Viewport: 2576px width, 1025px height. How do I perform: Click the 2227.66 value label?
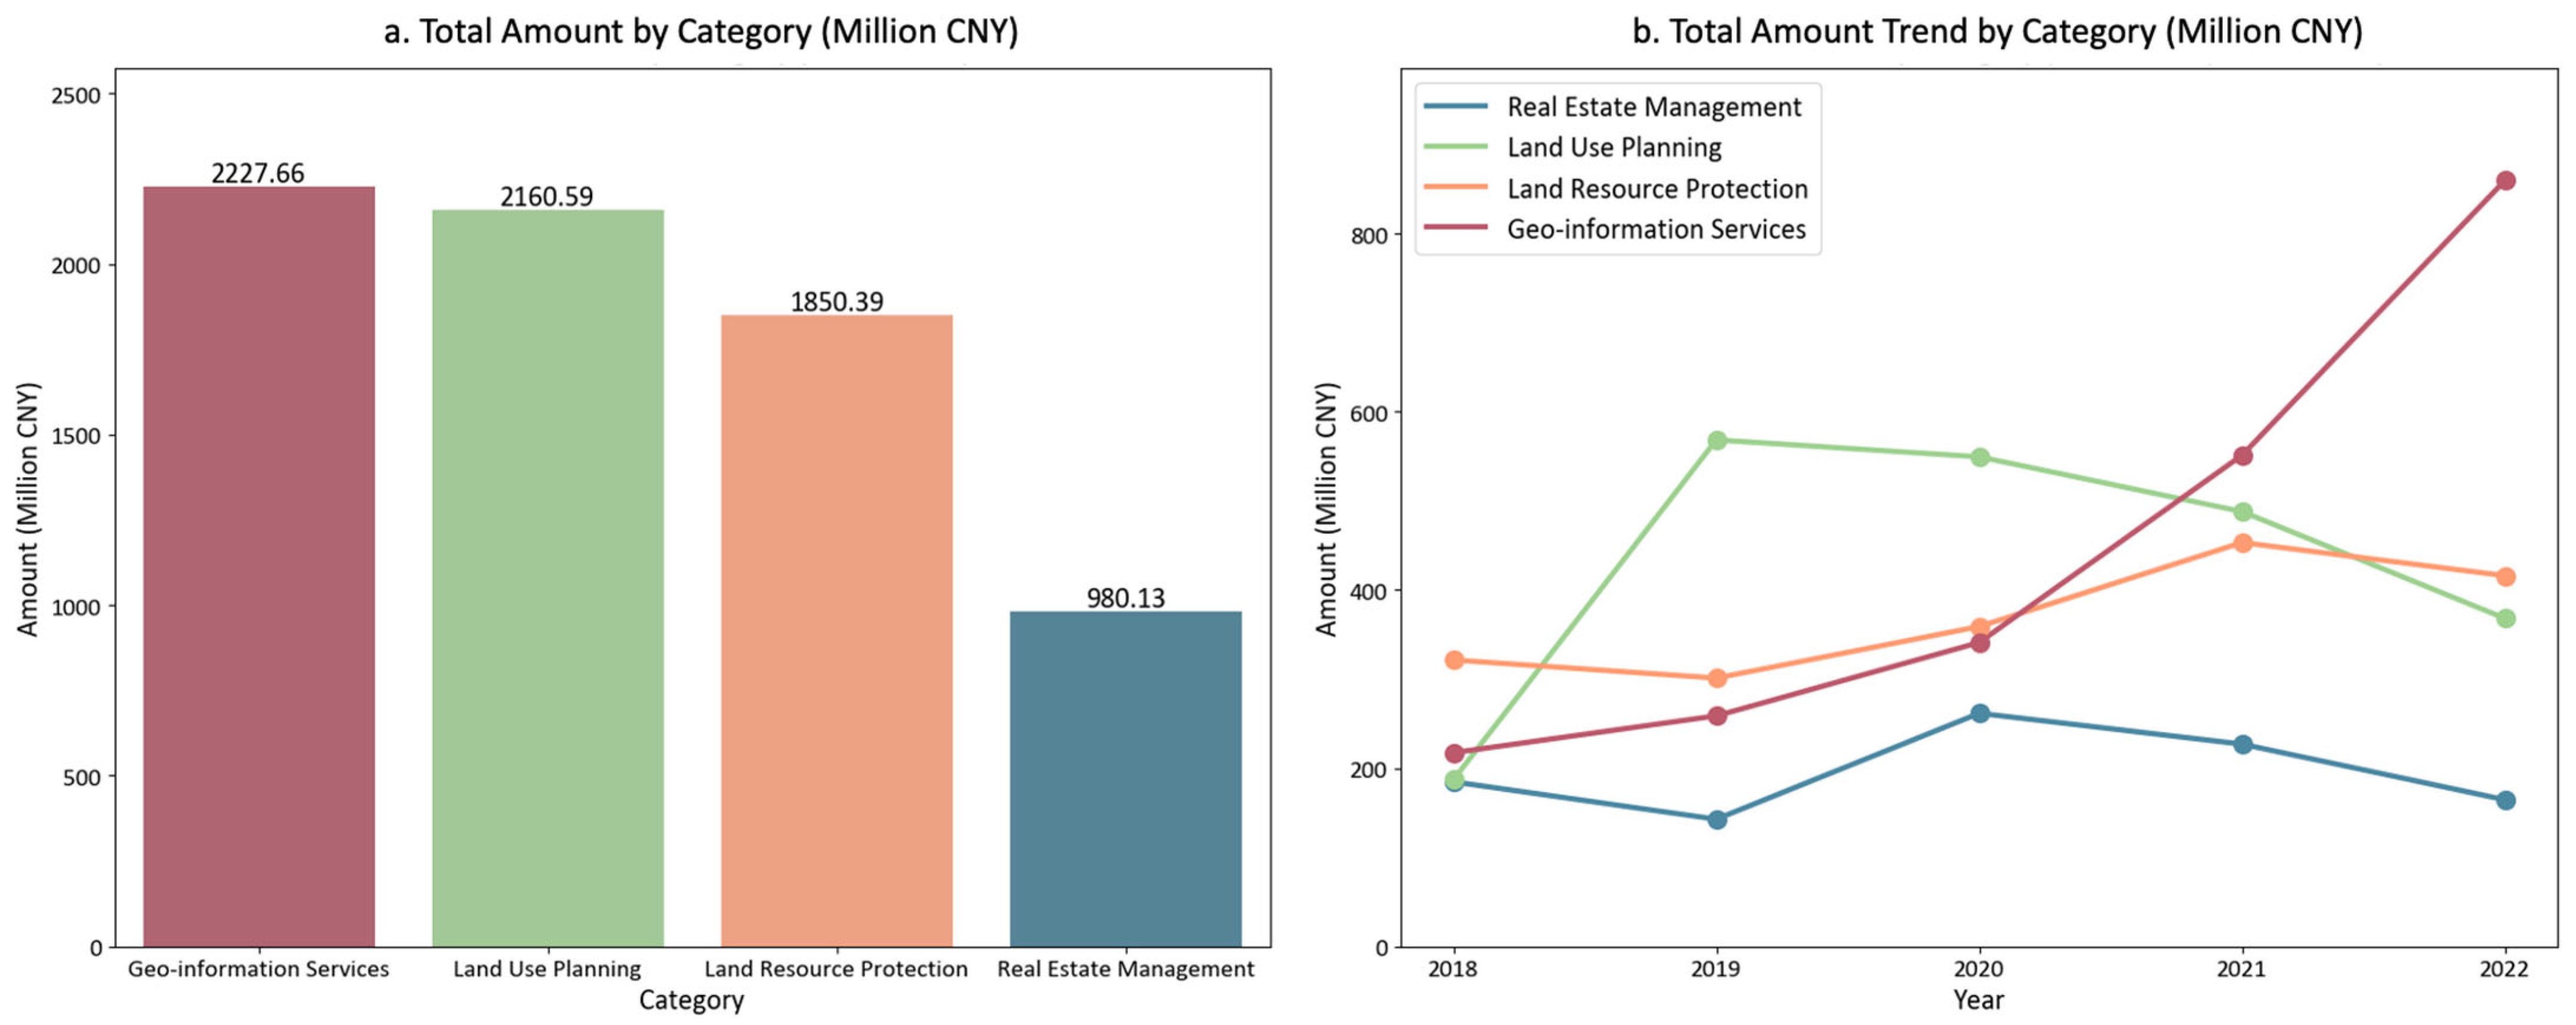click(258, 173)
